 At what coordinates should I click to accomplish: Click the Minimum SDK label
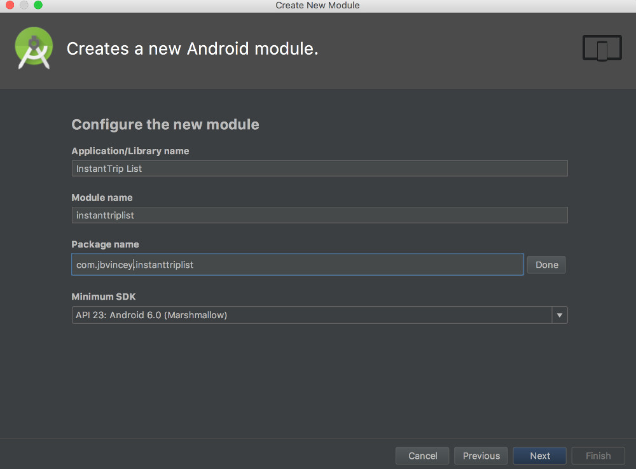(104, 297)
